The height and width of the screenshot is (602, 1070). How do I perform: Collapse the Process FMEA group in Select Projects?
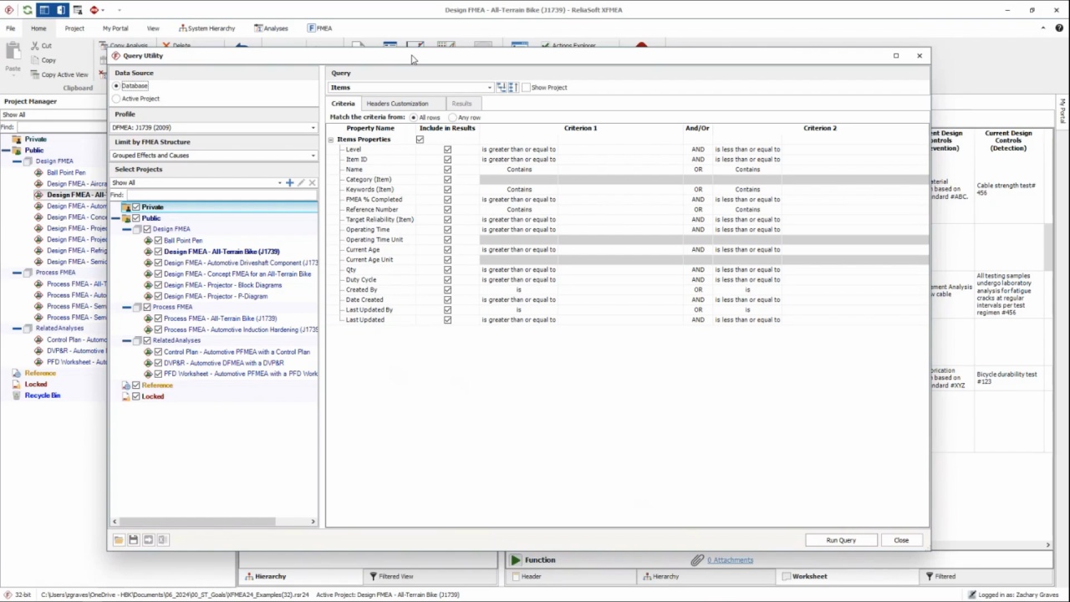(x=126, y=308)
